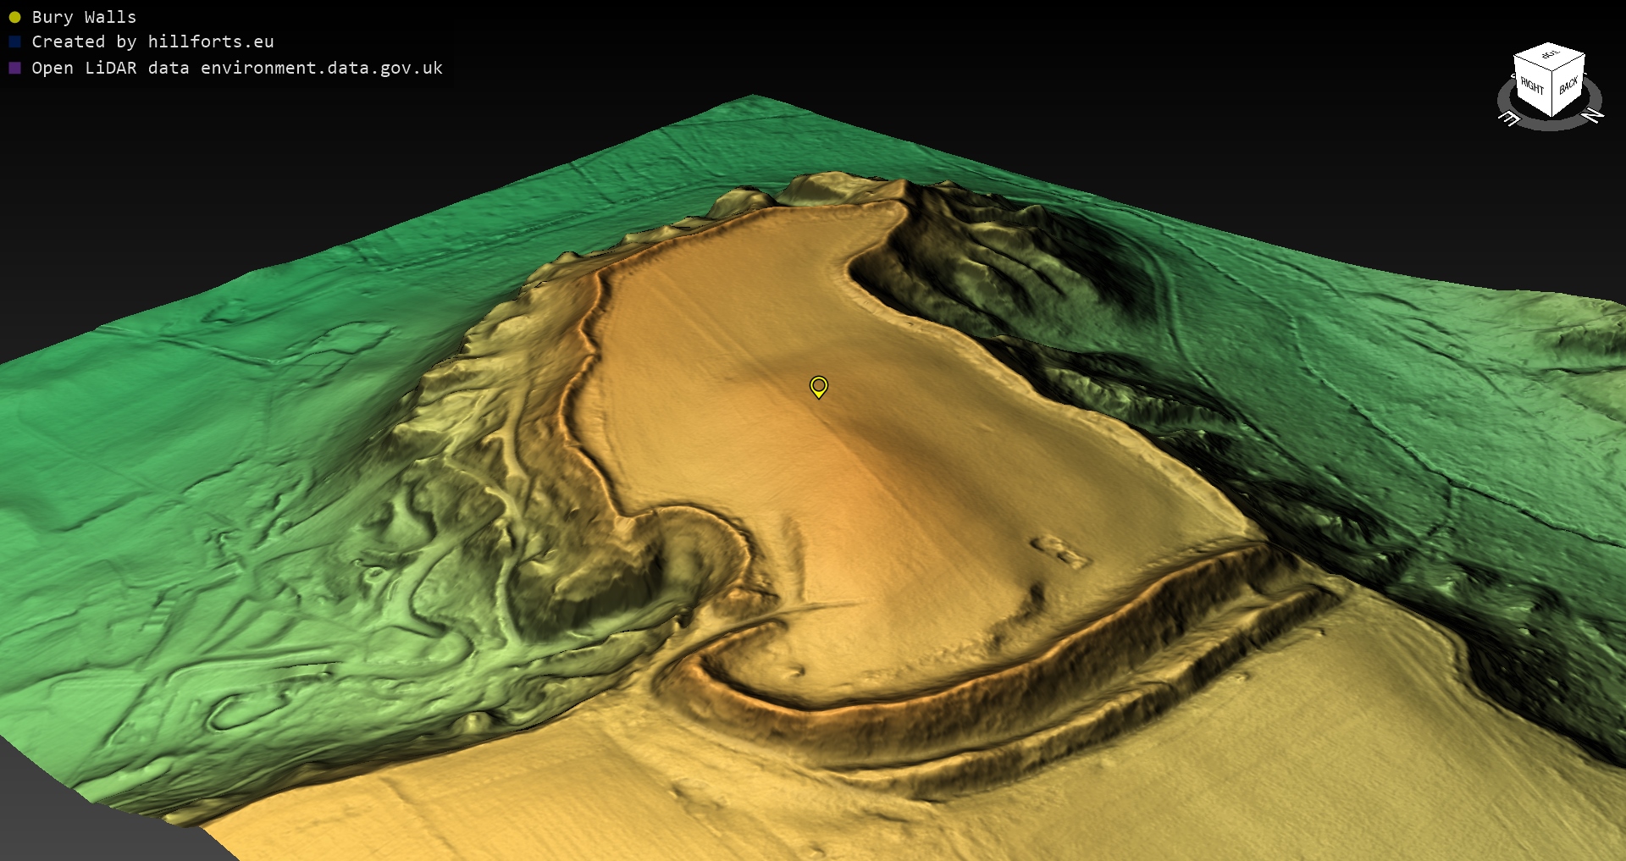Screen dimensions: 1626x861
Task: Click the cube corner joining TOP, RIGHT, BACK
Action: pos(1552,73)
